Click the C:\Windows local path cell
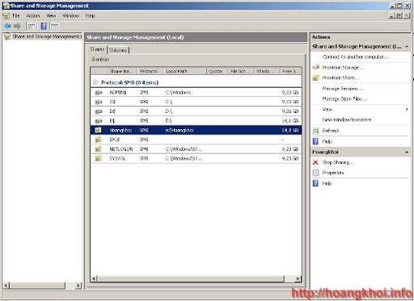 (178, 93)
